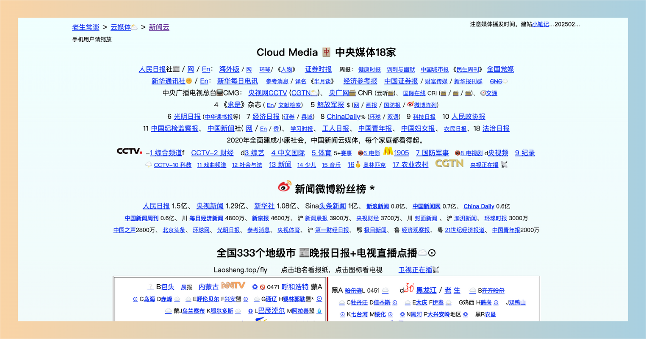
Task: Click the gold CGTN logo
Action: pyautogui.click(x=450, y=164)
